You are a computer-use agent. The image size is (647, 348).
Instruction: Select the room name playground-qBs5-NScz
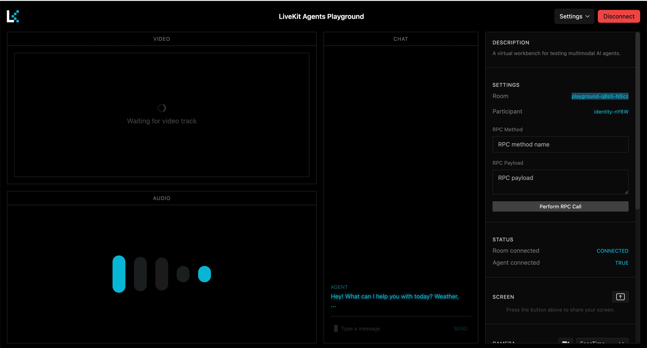coord(600,96)
